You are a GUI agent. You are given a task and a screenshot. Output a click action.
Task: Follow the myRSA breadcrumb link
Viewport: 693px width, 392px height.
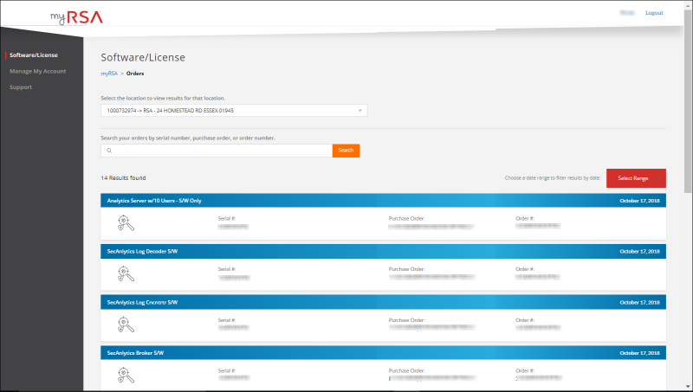click(x=109, y=74)
